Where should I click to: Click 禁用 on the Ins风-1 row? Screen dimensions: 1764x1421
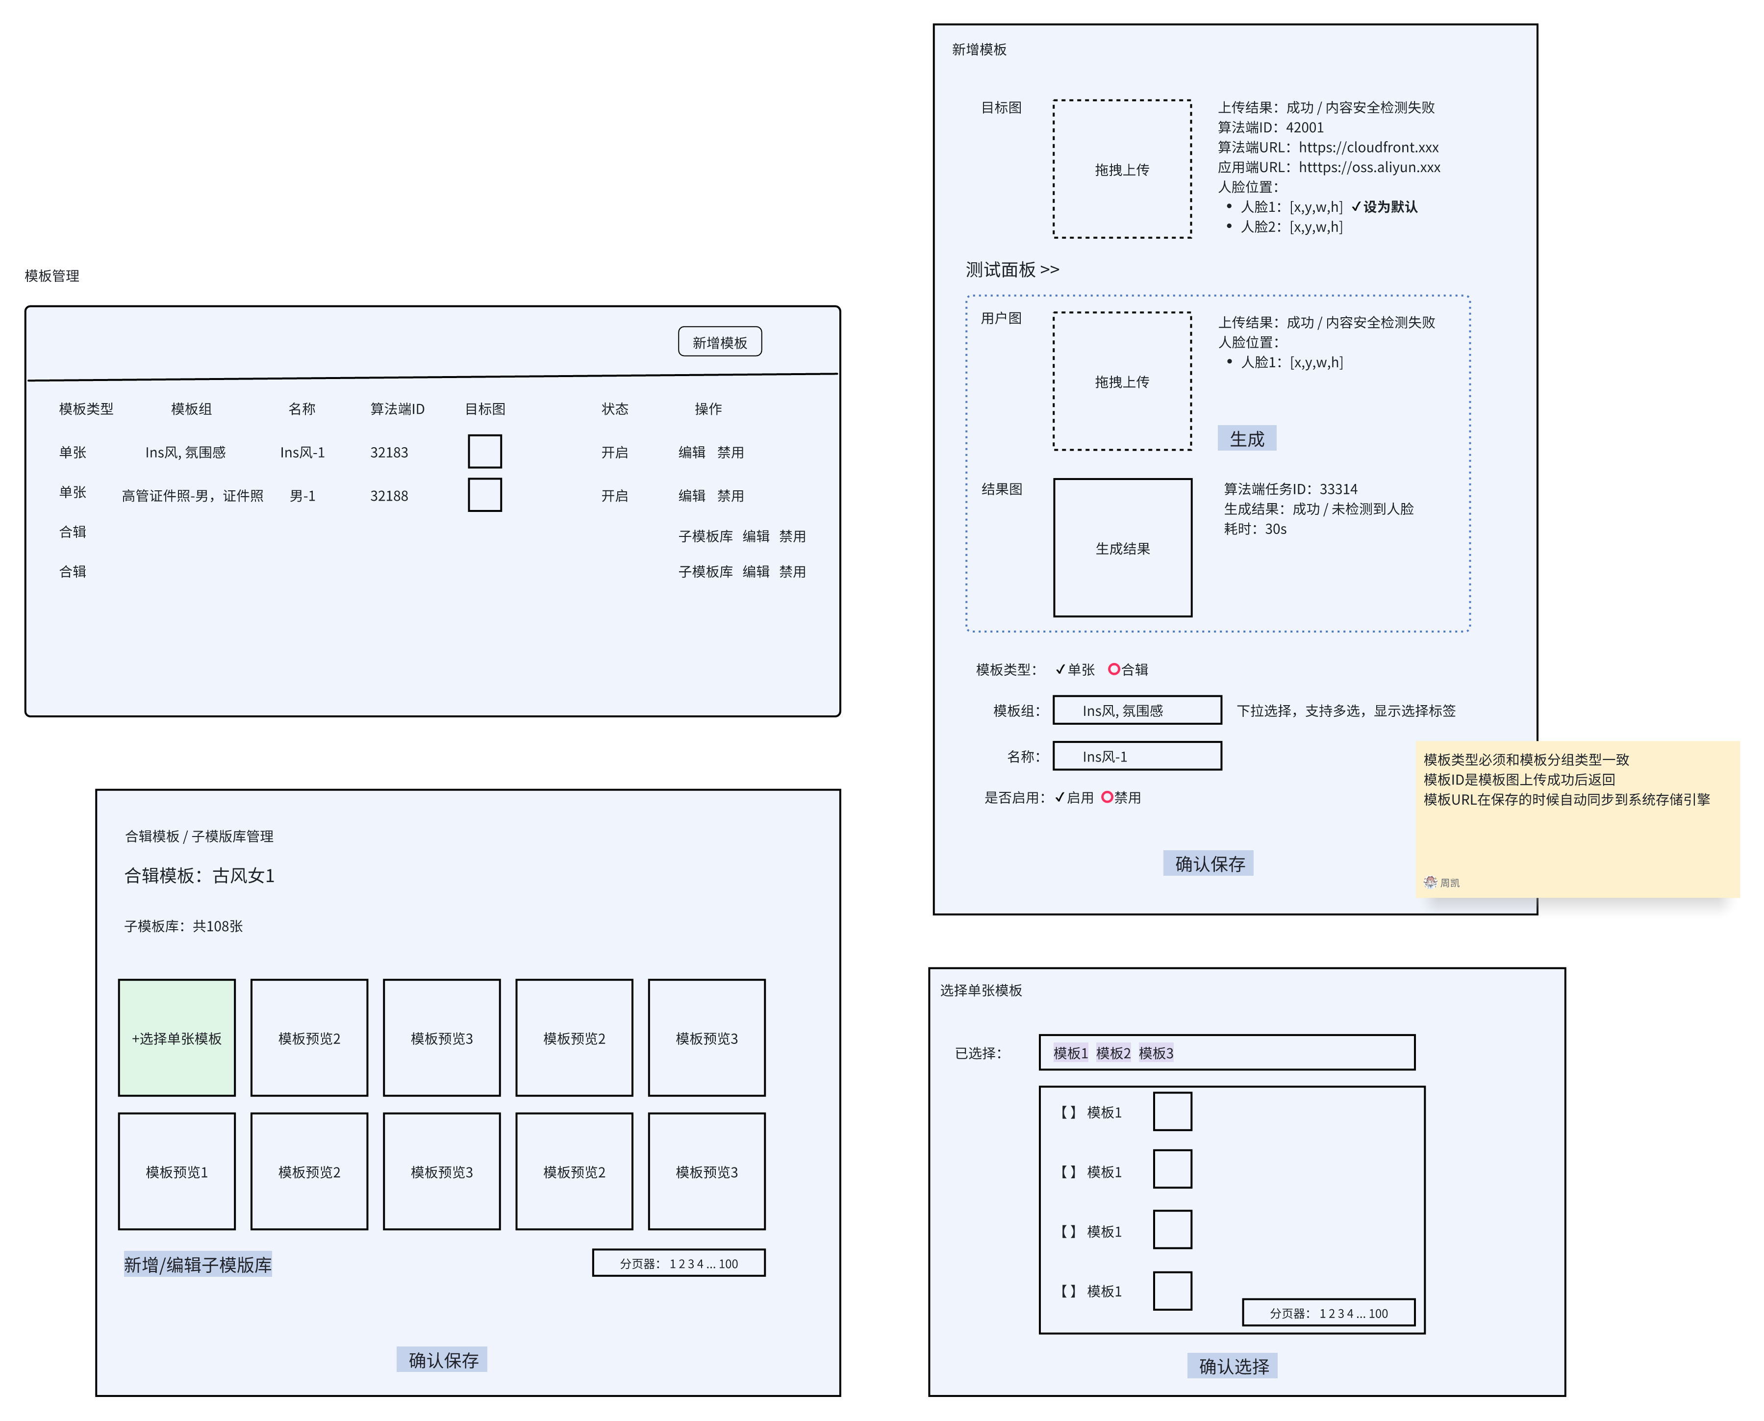[x=730, y=452]
